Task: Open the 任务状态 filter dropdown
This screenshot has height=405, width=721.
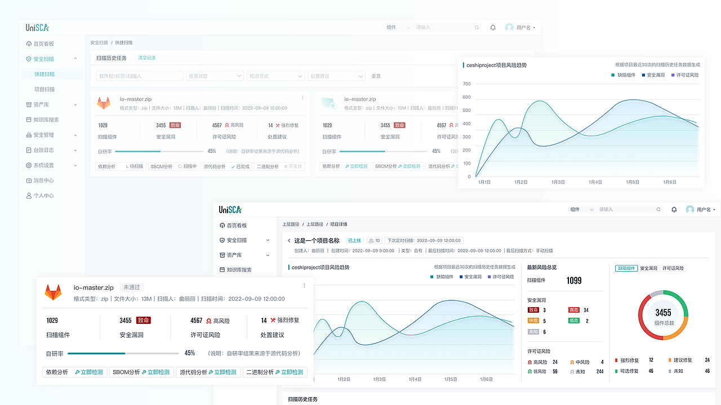Action: (215, 76)
